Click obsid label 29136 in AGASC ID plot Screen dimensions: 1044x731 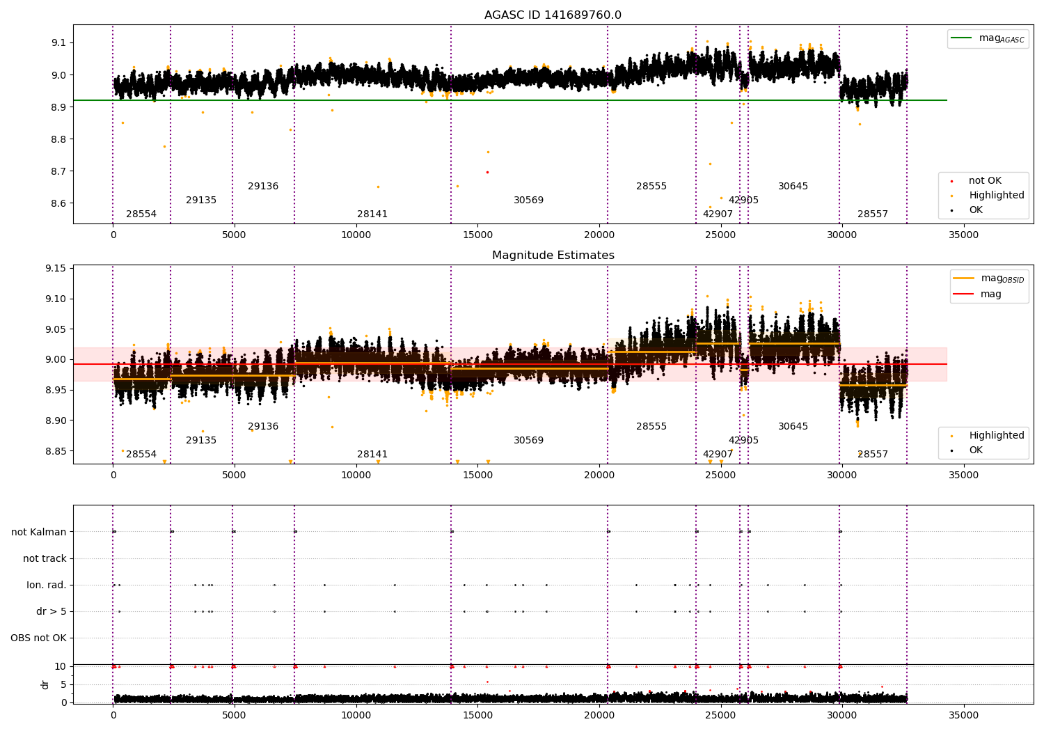coord(263,186)
